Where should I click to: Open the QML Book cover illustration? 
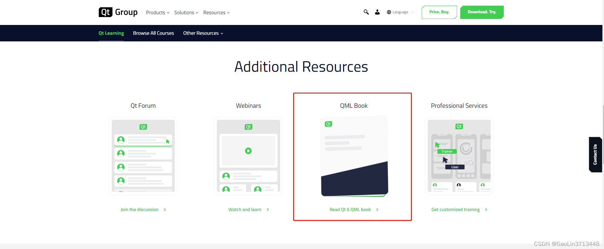coord(354,156)
